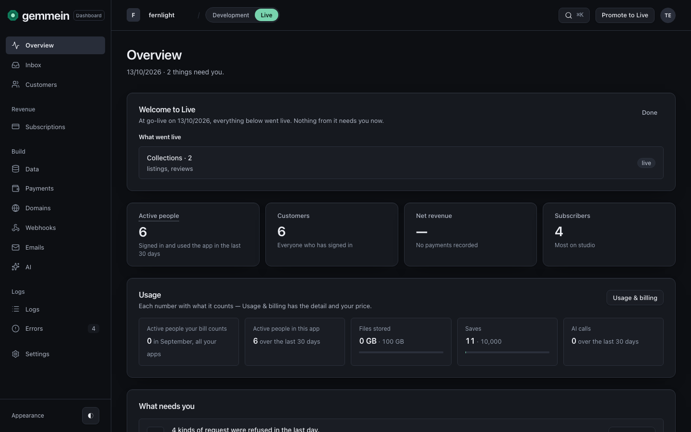Select the Live environment pill

266,15
